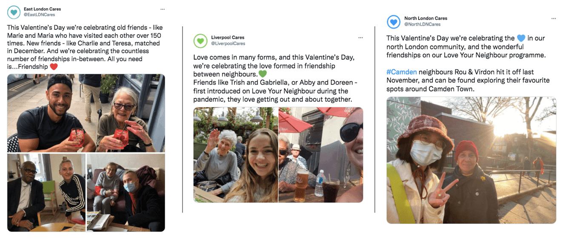
Task: Enlarge the photo of the waving grey-haired woman
Action: 235,155
